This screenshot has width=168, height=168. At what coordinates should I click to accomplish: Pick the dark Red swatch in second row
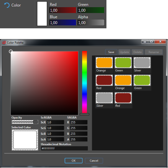104,80
